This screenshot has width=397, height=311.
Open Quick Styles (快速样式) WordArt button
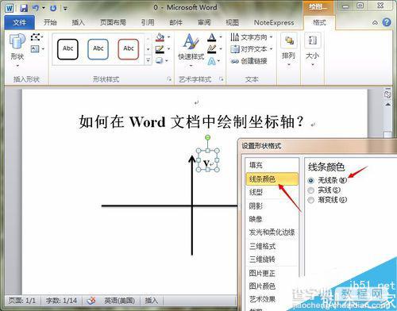pos(191,50)
